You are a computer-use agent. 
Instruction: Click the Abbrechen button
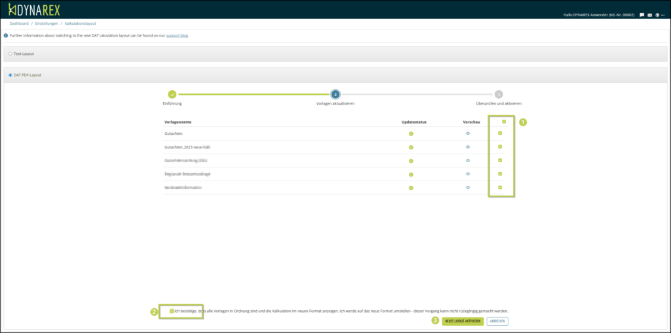[x=497, y=321]
